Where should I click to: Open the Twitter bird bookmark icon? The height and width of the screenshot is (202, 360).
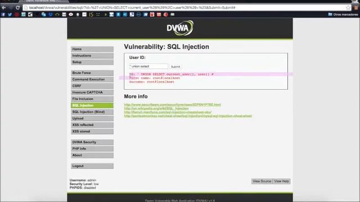(x=10, y=15)
